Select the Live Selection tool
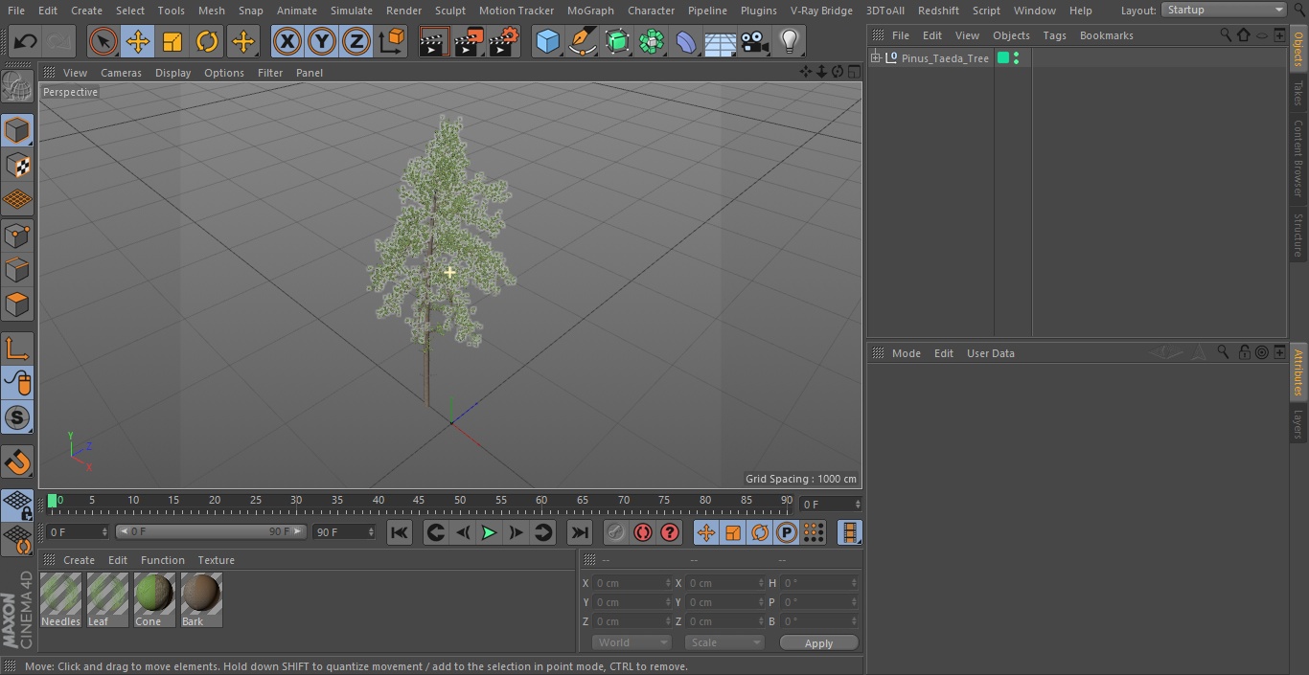The height and width of the screenshot is (675, 1309). click(103, 41)
